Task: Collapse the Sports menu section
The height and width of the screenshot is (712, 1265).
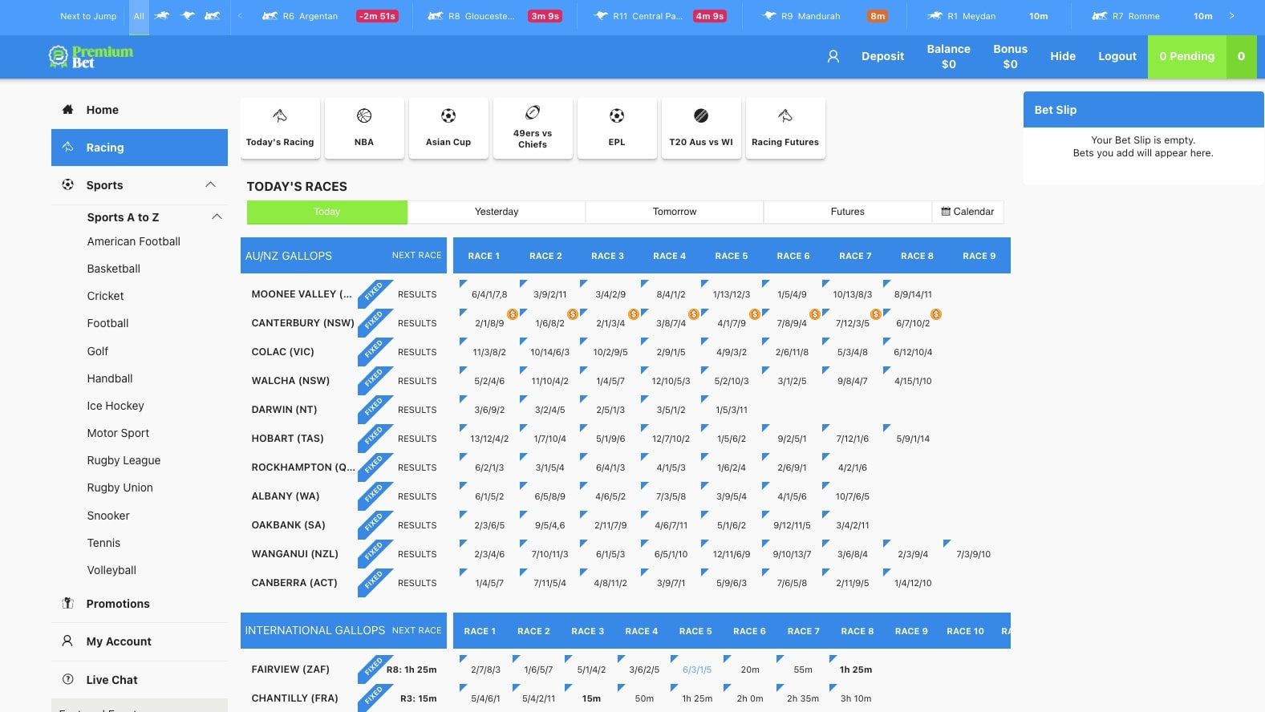Action: click(x=210, y=185)
